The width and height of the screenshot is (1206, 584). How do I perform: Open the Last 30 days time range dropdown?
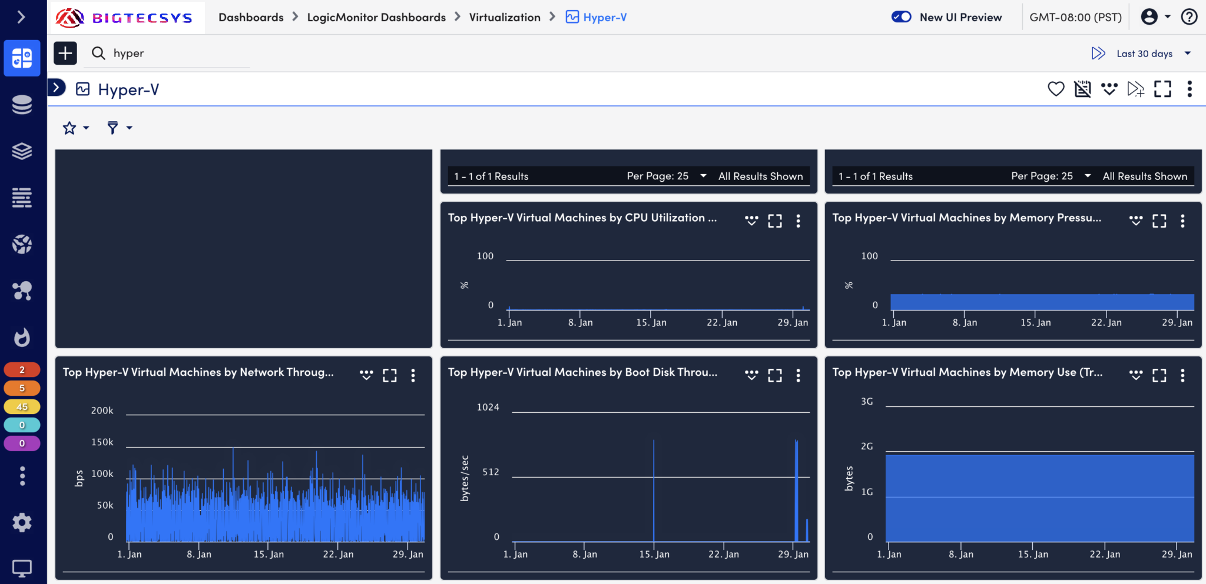tap(1154, 54)
